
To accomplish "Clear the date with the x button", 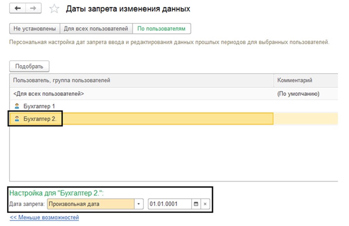I will click(x=205, y=204).
